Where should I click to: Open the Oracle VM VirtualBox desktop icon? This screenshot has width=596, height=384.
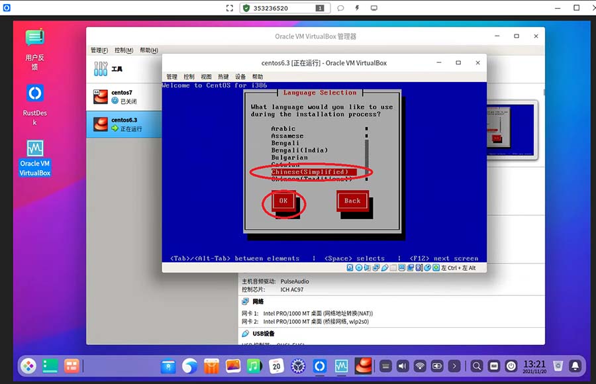click(34, 158)
